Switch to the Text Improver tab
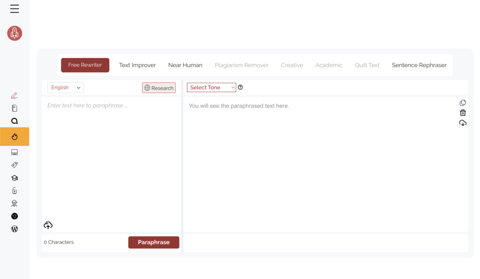480x279 pixels. pos(137,65)
